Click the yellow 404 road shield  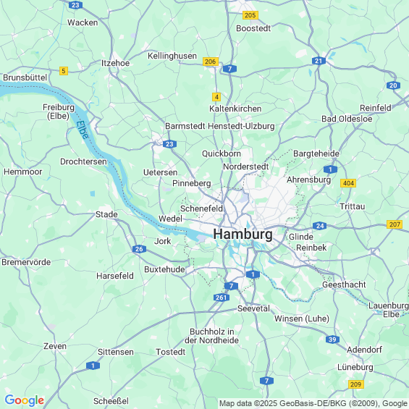[348, 183]
